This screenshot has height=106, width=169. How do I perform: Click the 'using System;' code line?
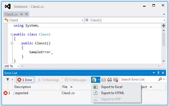(x=26, y=26)
